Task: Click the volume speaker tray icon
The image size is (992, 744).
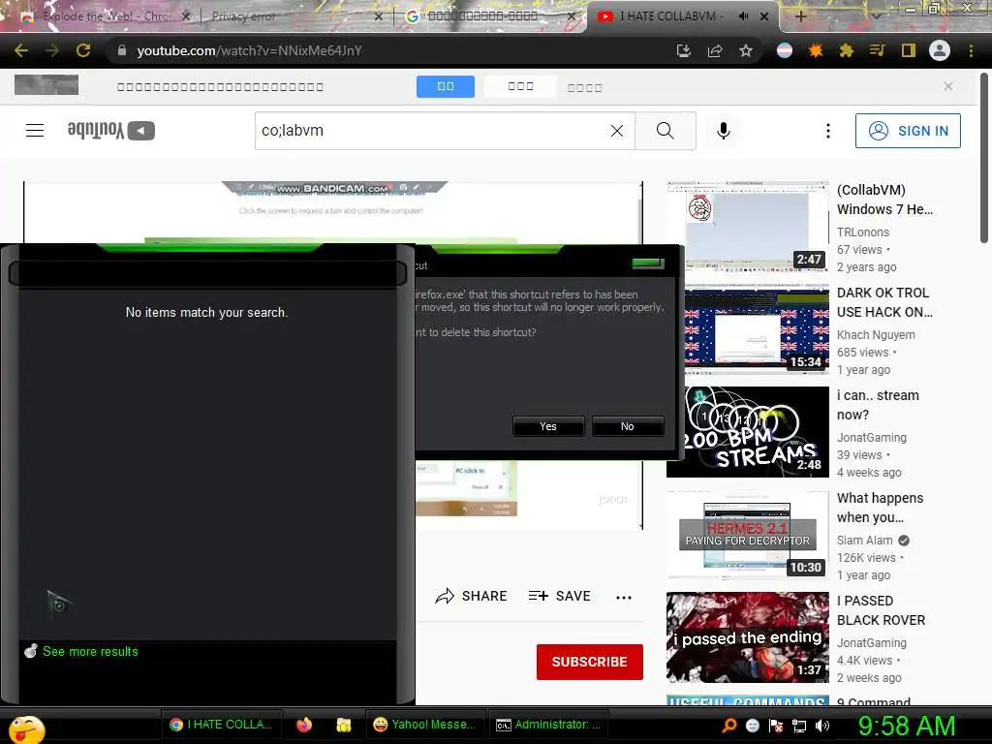Action: (x=822, y=726)
